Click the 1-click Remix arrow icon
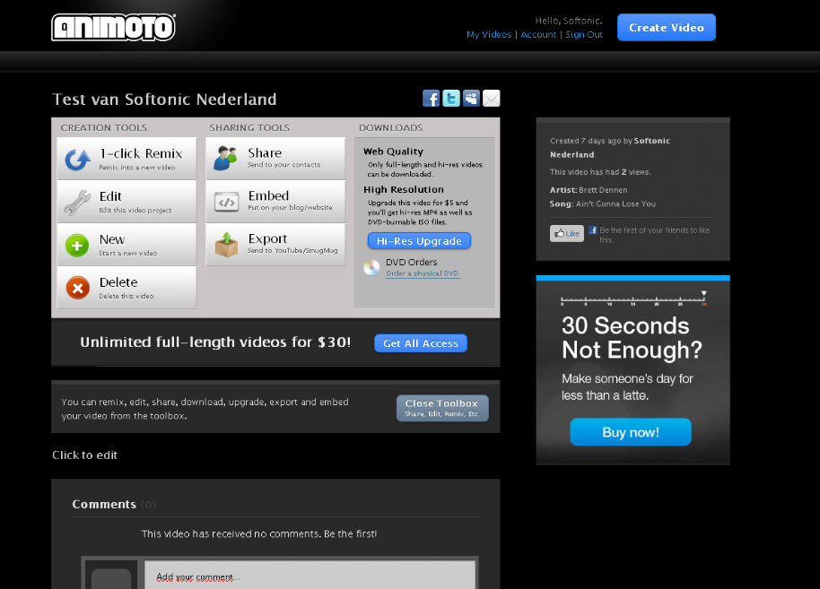 pyautogui.click(x=77, y=160)
